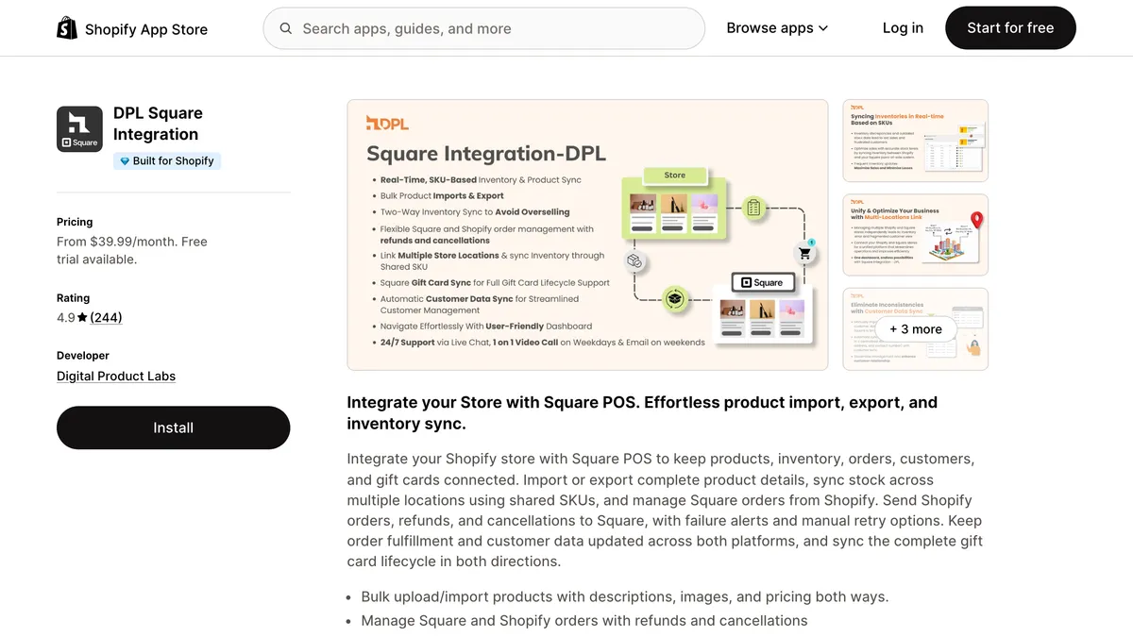Click the Shopify bag logo icon
Viewport: 1133px width, 637px height.
(x=67, y=28)
